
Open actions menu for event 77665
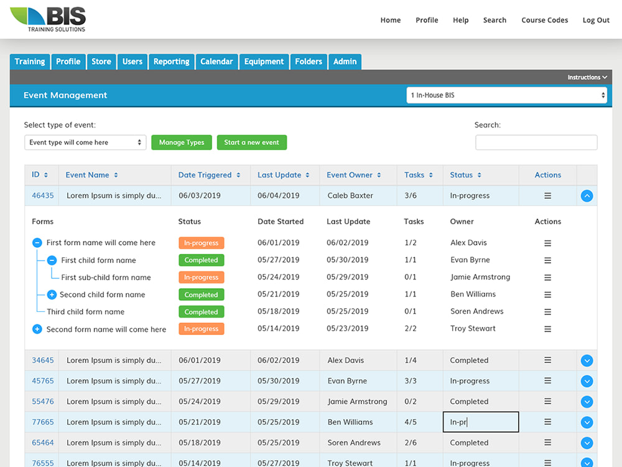point(547,422)
